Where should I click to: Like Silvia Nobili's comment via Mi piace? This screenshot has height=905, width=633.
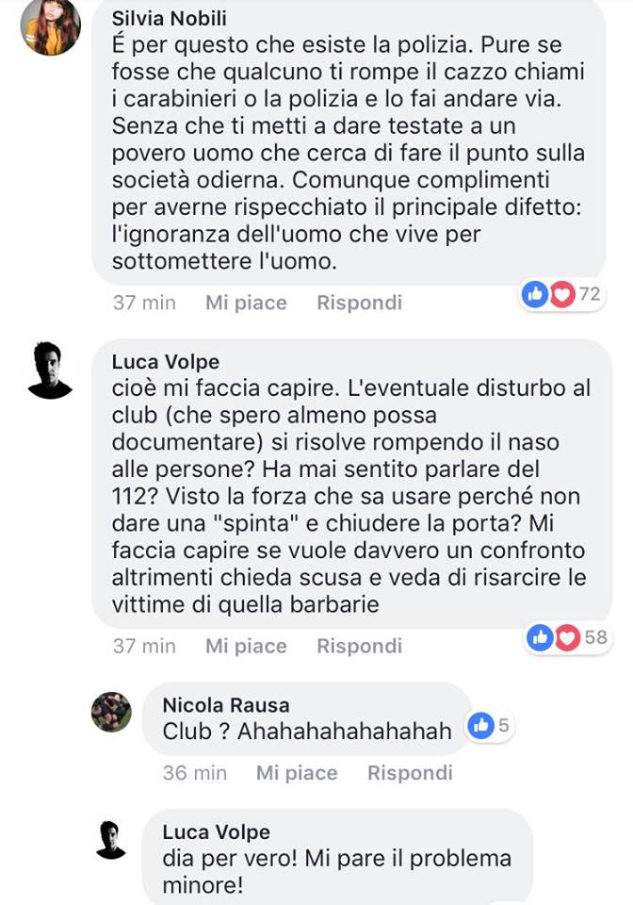pyautogui.click(x=246, y=303)
